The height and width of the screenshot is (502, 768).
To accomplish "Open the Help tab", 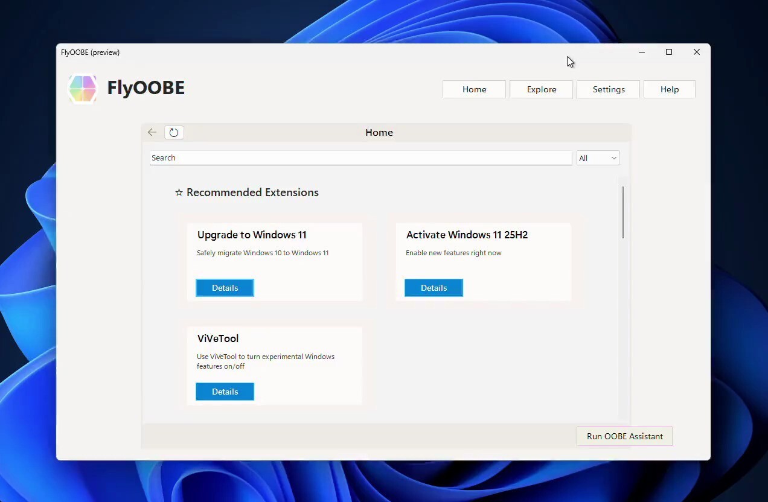I will (x=670, y=89).
